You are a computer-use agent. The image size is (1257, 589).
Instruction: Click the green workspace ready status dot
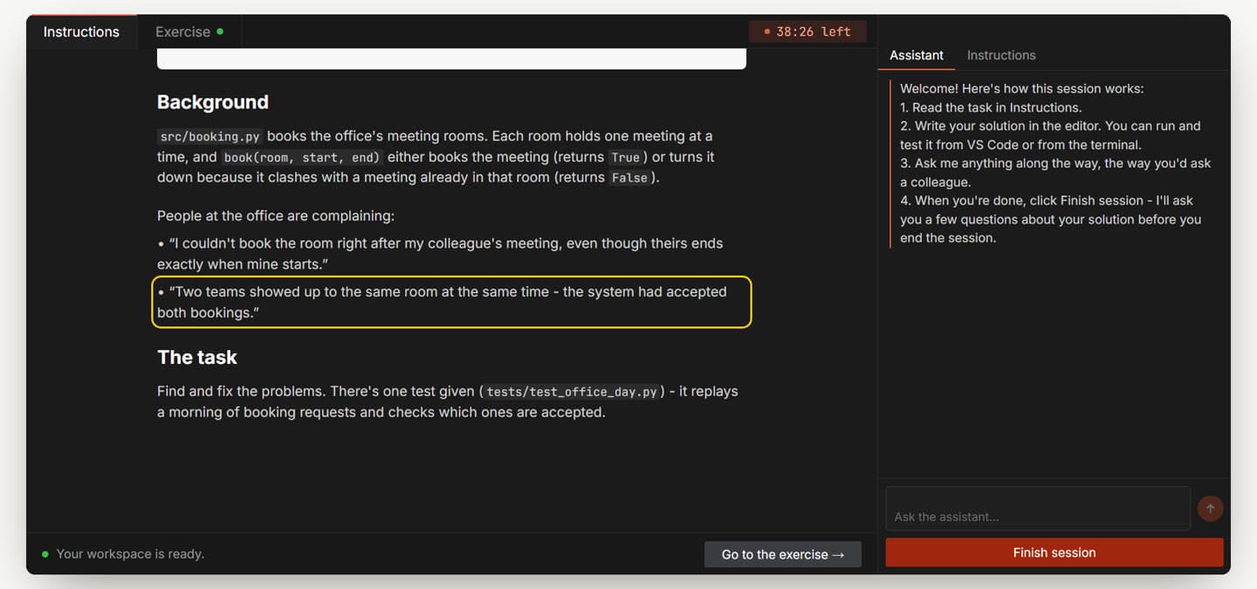[x=45, y=554]
